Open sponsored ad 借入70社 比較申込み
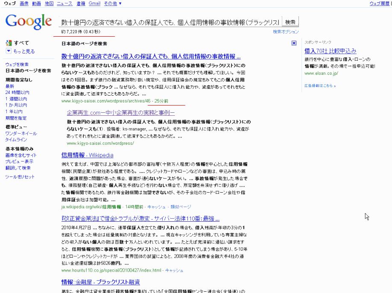The width and height of the screenshot is (392, 293). click(x=330, y=51)
